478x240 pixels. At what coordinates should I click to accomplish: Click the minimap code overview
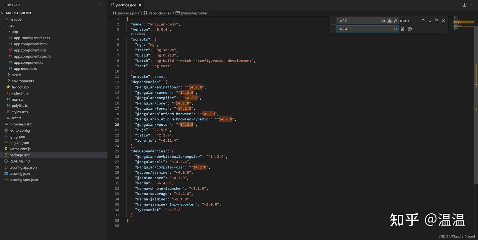pos(463,23)
